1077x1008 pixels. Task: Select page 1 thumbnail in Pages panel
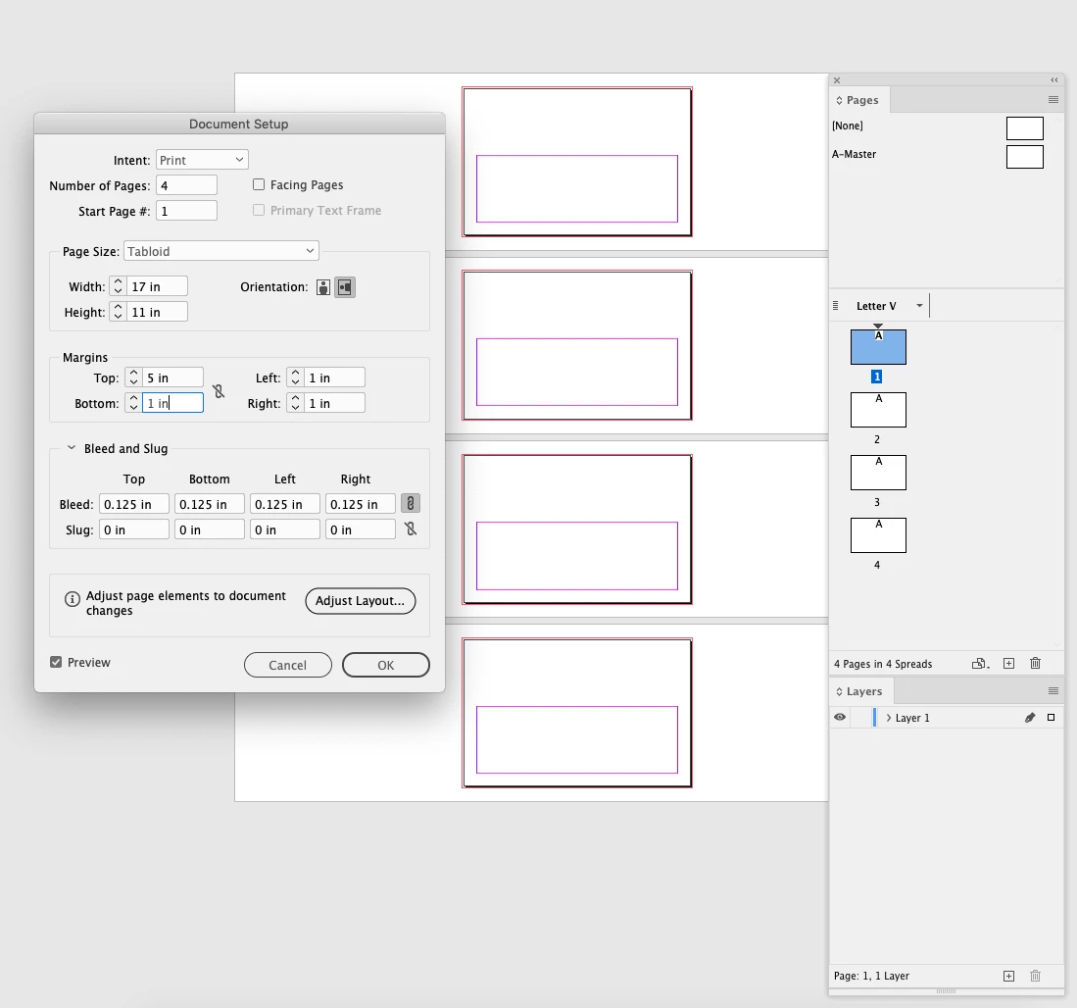(x=878, y=347)
